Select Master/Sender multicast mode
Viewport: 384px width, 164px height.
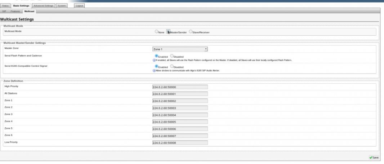168,32
